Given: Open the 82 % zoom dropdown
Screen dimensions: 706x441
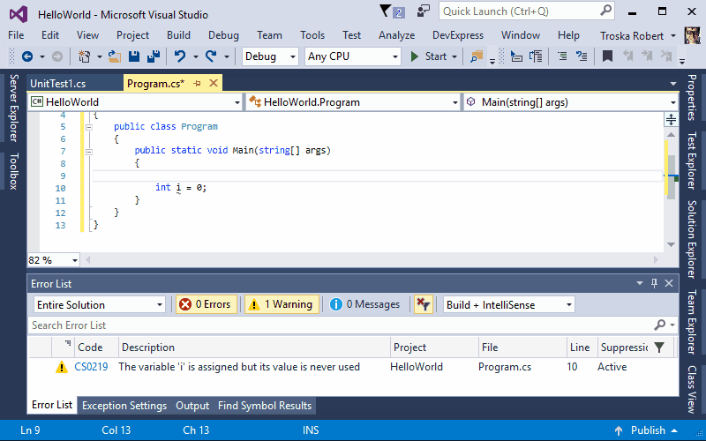Looking at the screenshot, I should click(53, 260).
